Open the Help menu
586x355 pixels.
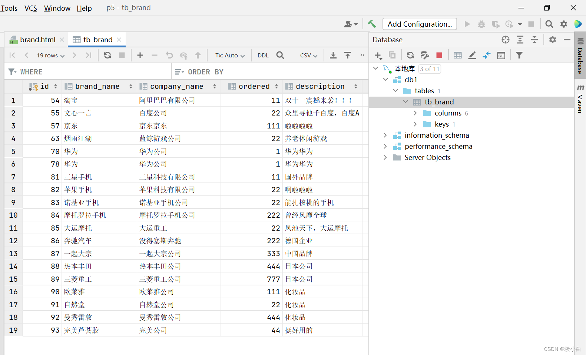click(x=84, y=8)
